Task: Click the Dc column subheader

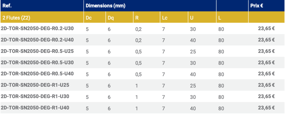Action: coord(88,18)
